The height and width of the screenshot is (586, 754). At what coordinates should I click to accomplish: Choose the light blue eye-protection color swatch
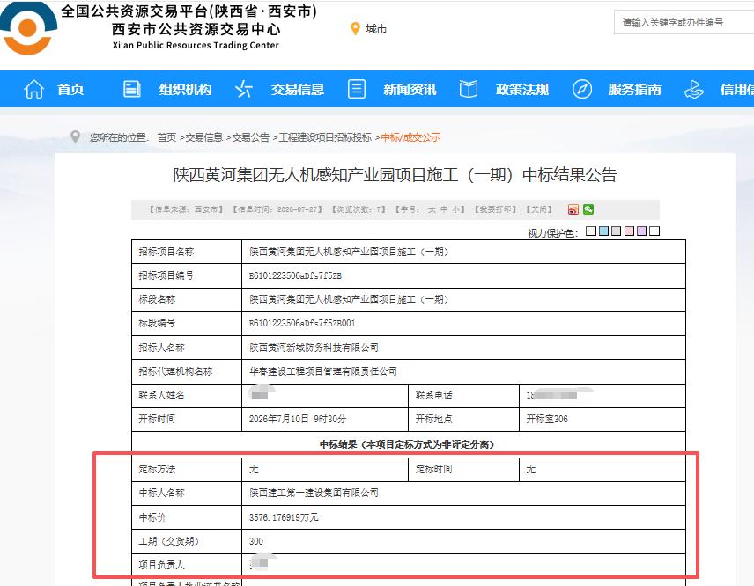[604, 231]
